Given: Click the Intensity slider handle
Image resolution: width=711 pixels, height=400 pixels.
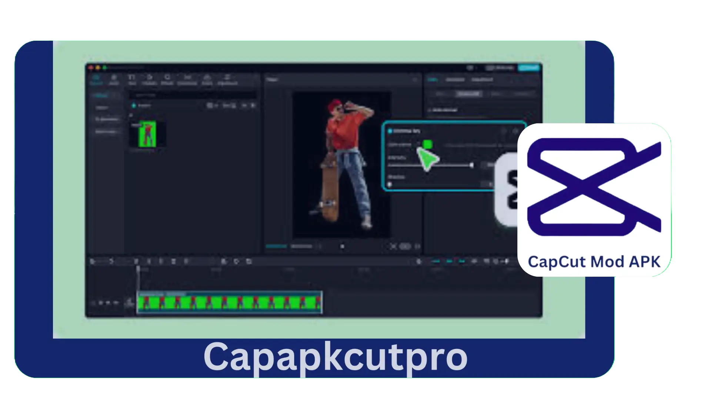Looking at the screenshot, I should click(x=471, y=165).
